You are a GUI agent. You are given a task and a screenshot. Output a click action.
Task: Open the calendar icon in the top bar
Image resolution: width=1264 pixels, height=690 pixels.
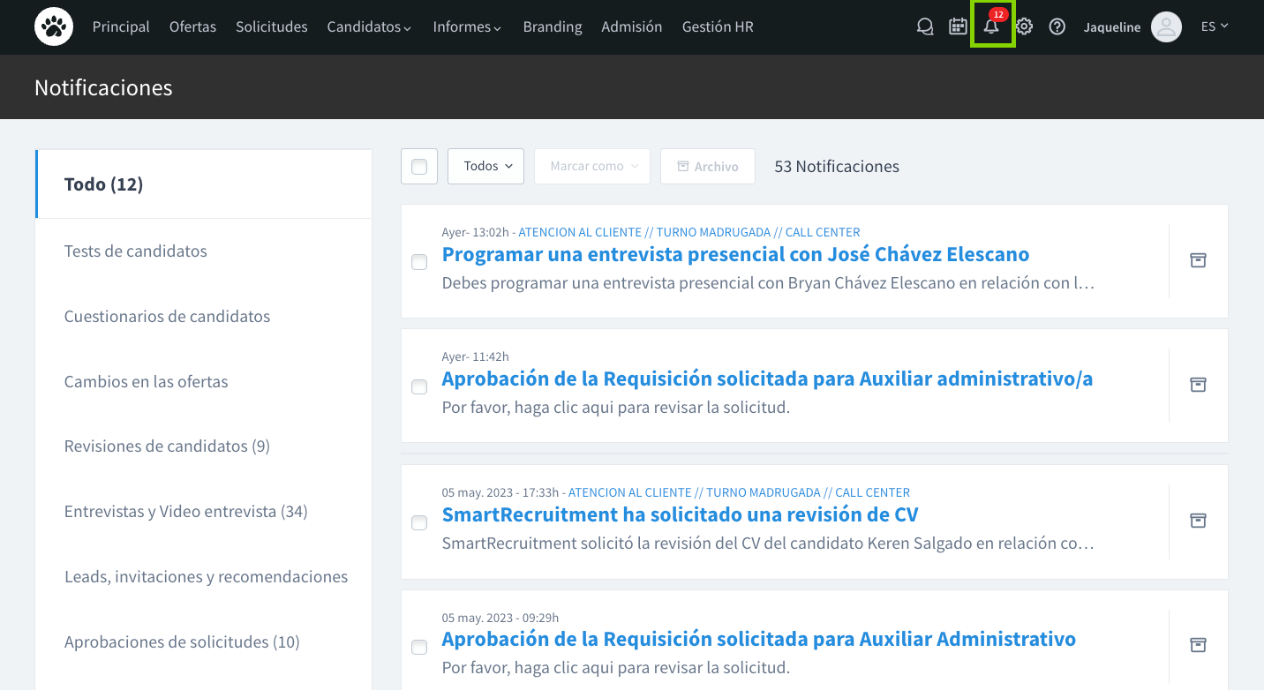(958, 26)
